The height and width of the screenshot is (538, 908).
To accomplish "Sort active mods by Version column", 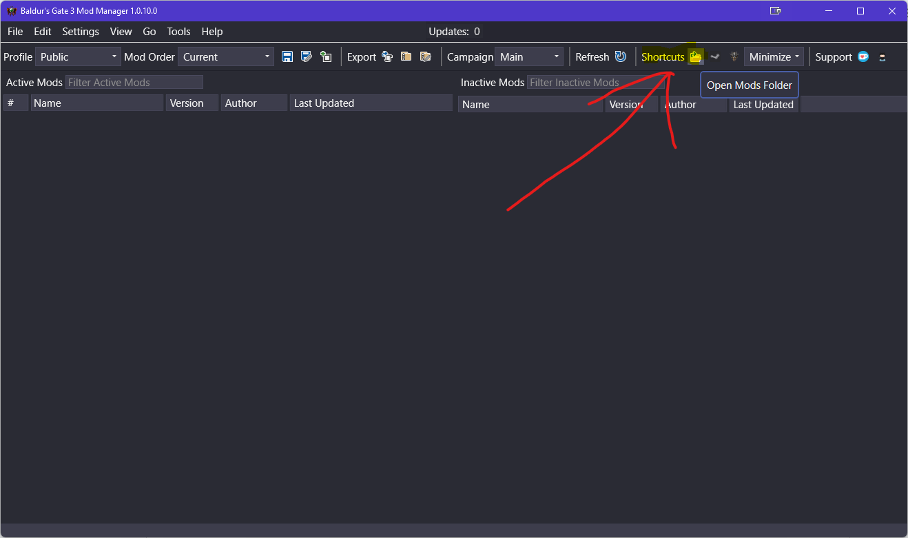I will coord(192,103).
